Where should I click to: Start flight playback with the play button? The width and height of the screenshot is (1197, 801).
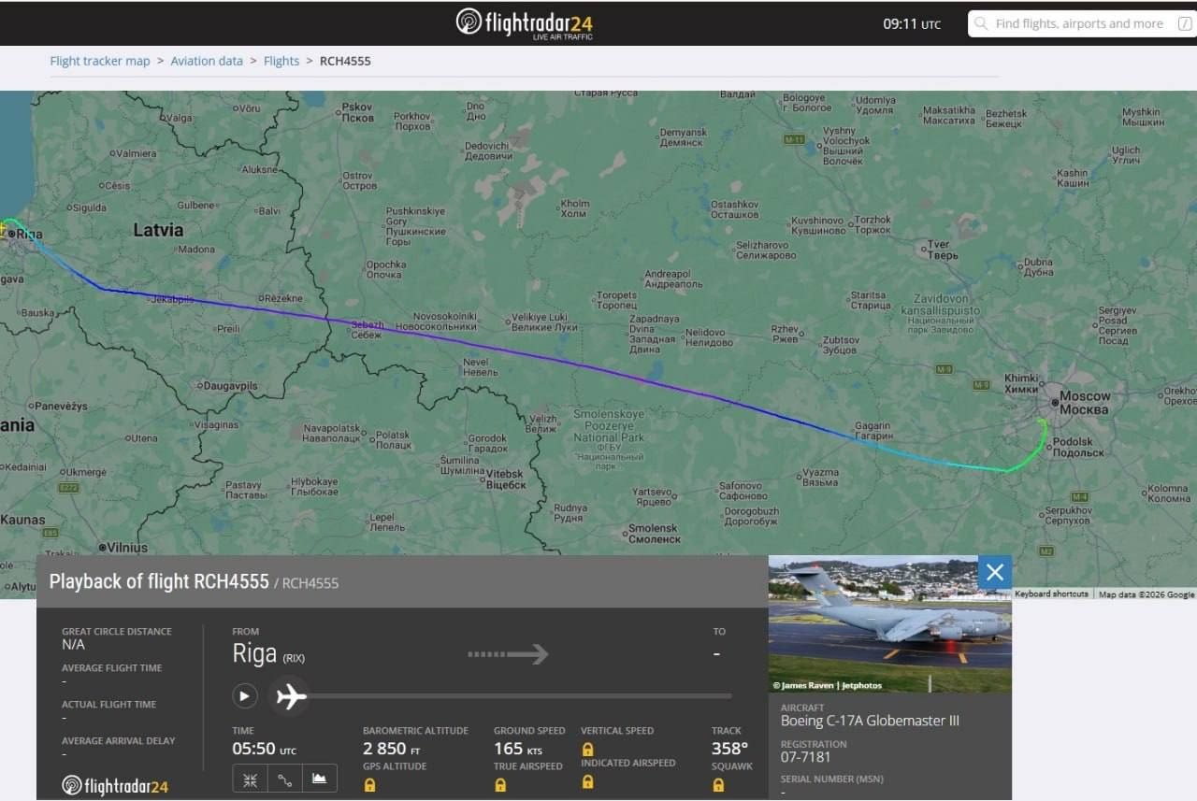click(x=244, y=695)
